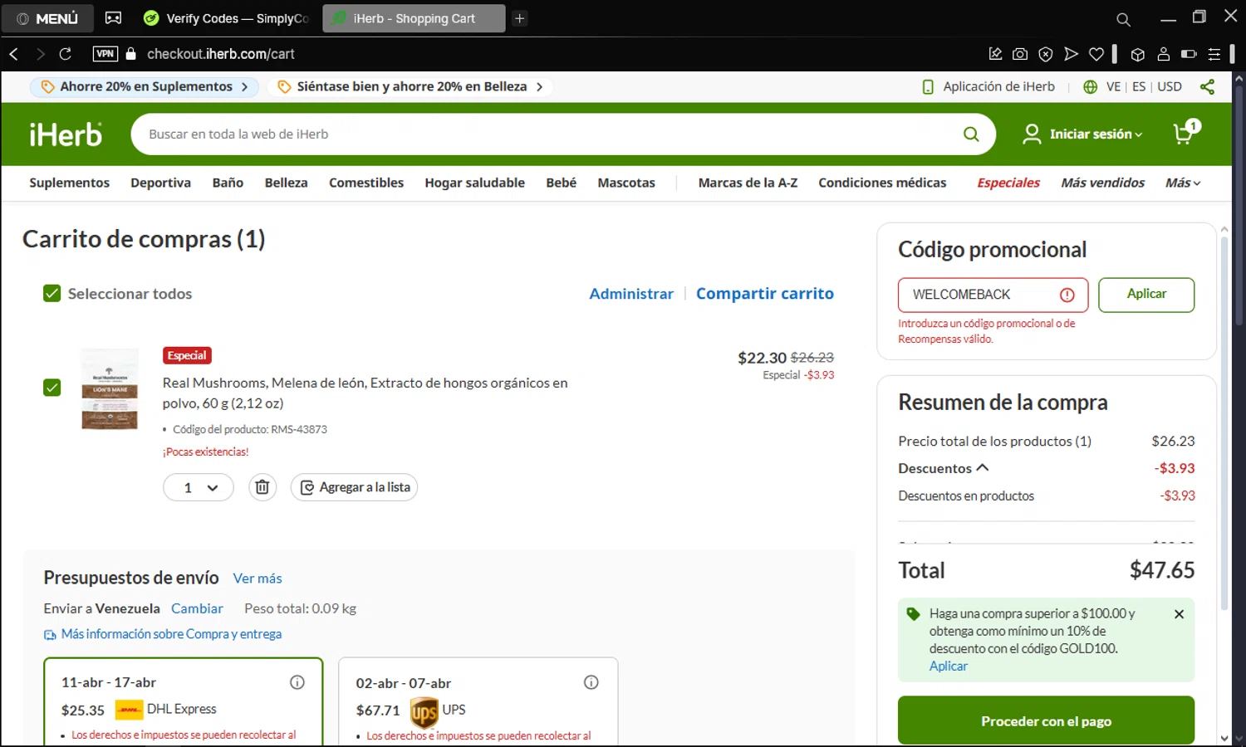This screenshot has width=1246, height=747.
Task: Select the iHerb Shopping Cart tab
Action: (414, 18)
